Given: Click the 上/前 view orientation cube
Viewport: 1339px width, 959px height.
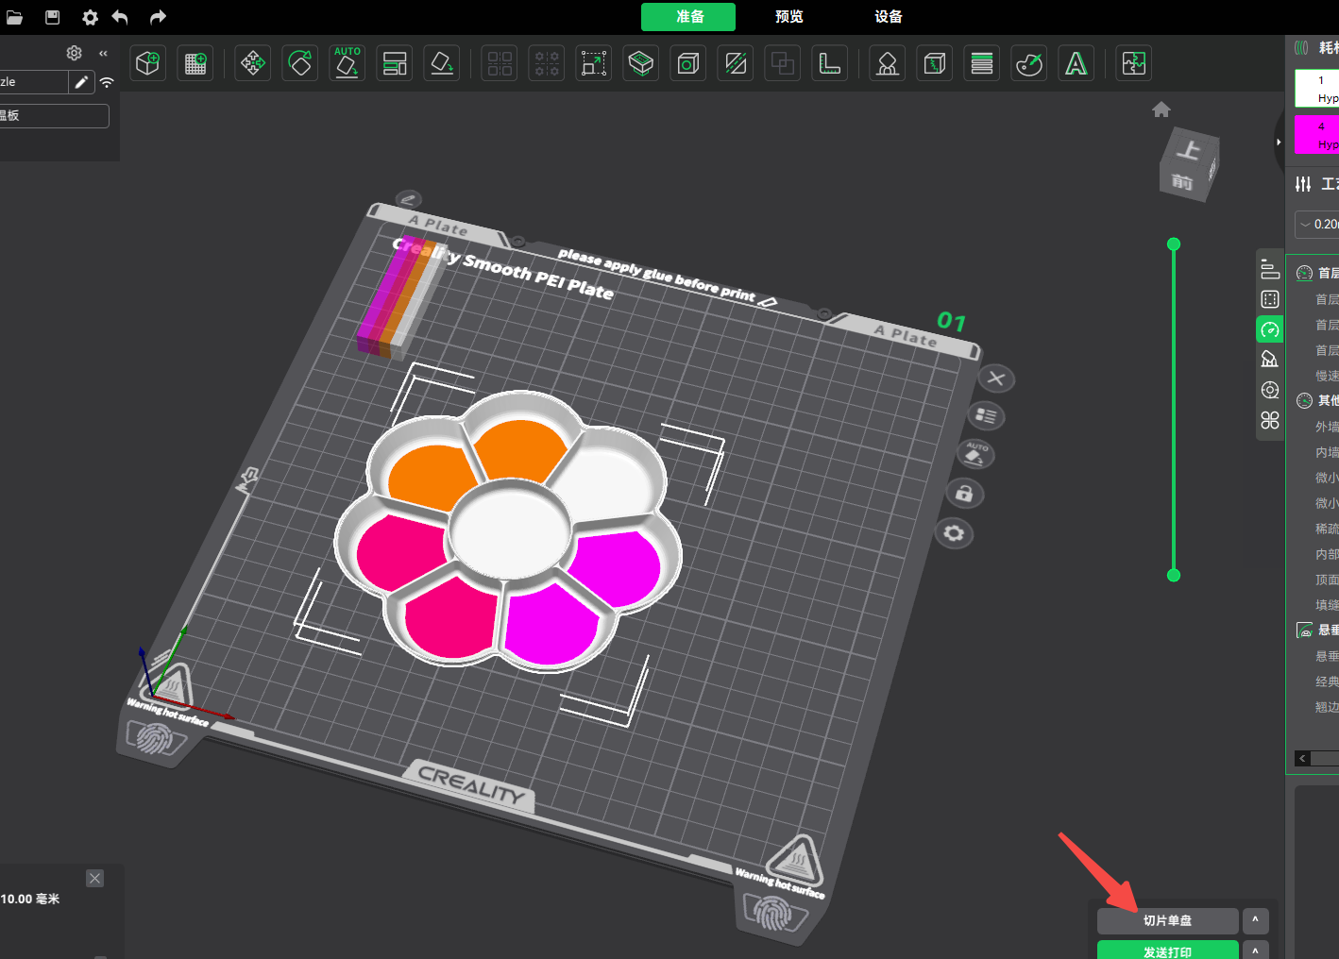Looking at the screenshot, I should (1189, 164).
